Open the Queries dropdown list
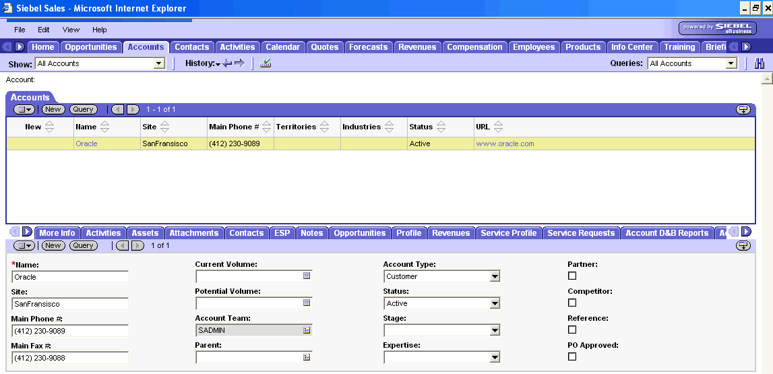 (731, 63)
